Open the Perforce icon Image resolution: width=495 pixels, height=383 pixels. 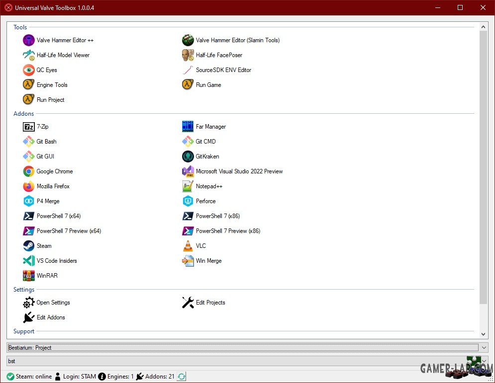(188, 201)
